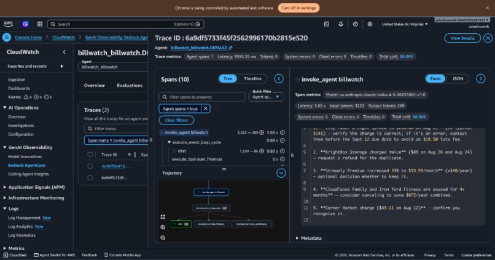495x260 pixels.
Task: Click the Filter spans by property field
Action: 202,97
